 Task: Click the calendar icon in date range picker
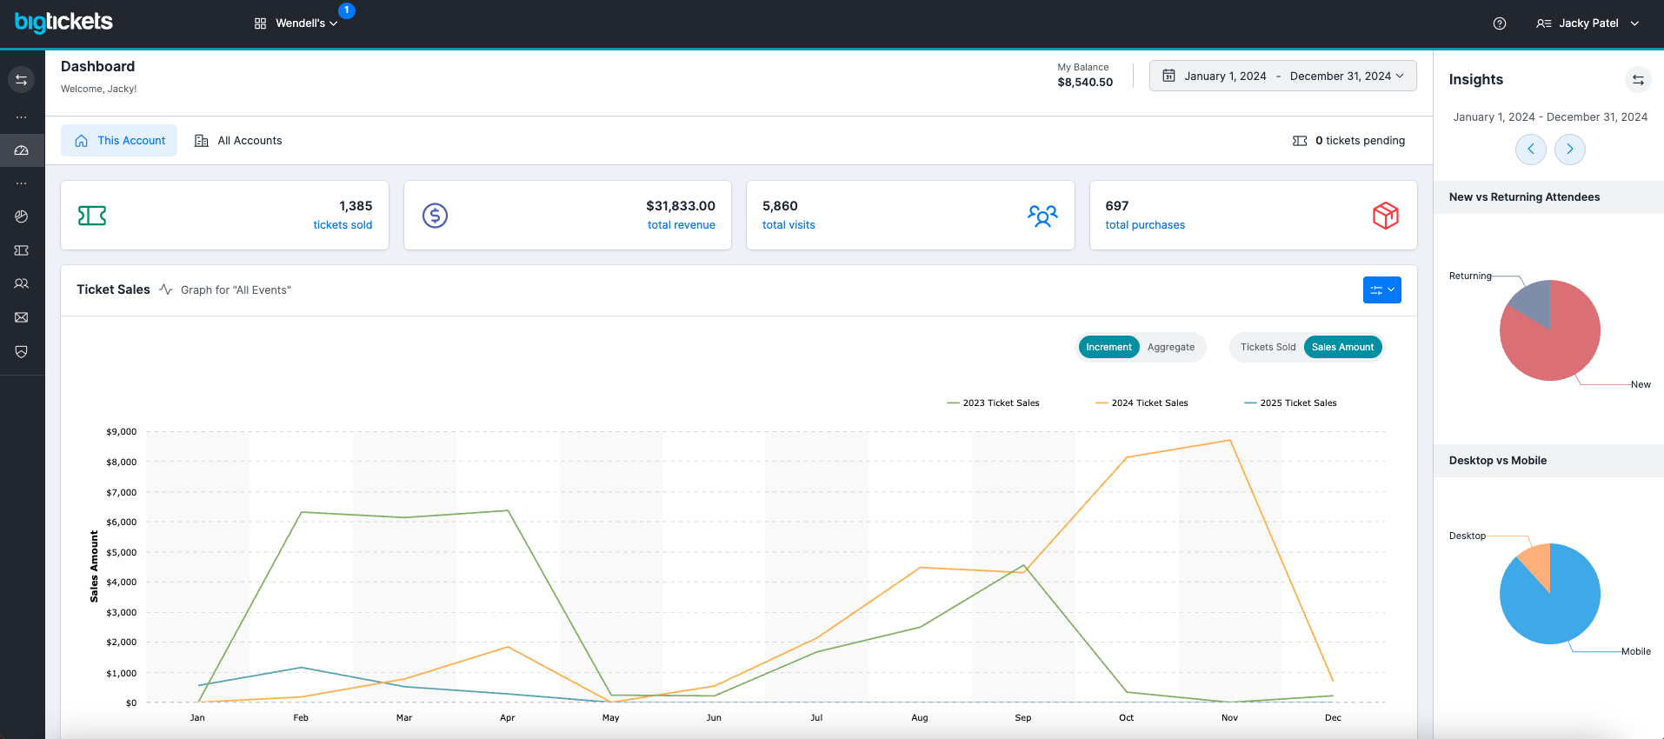tap(1169, 76)
